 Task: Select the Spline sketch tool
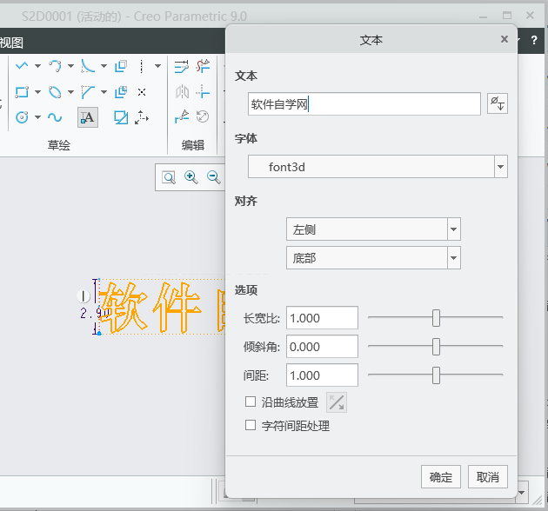pos(55,117)
